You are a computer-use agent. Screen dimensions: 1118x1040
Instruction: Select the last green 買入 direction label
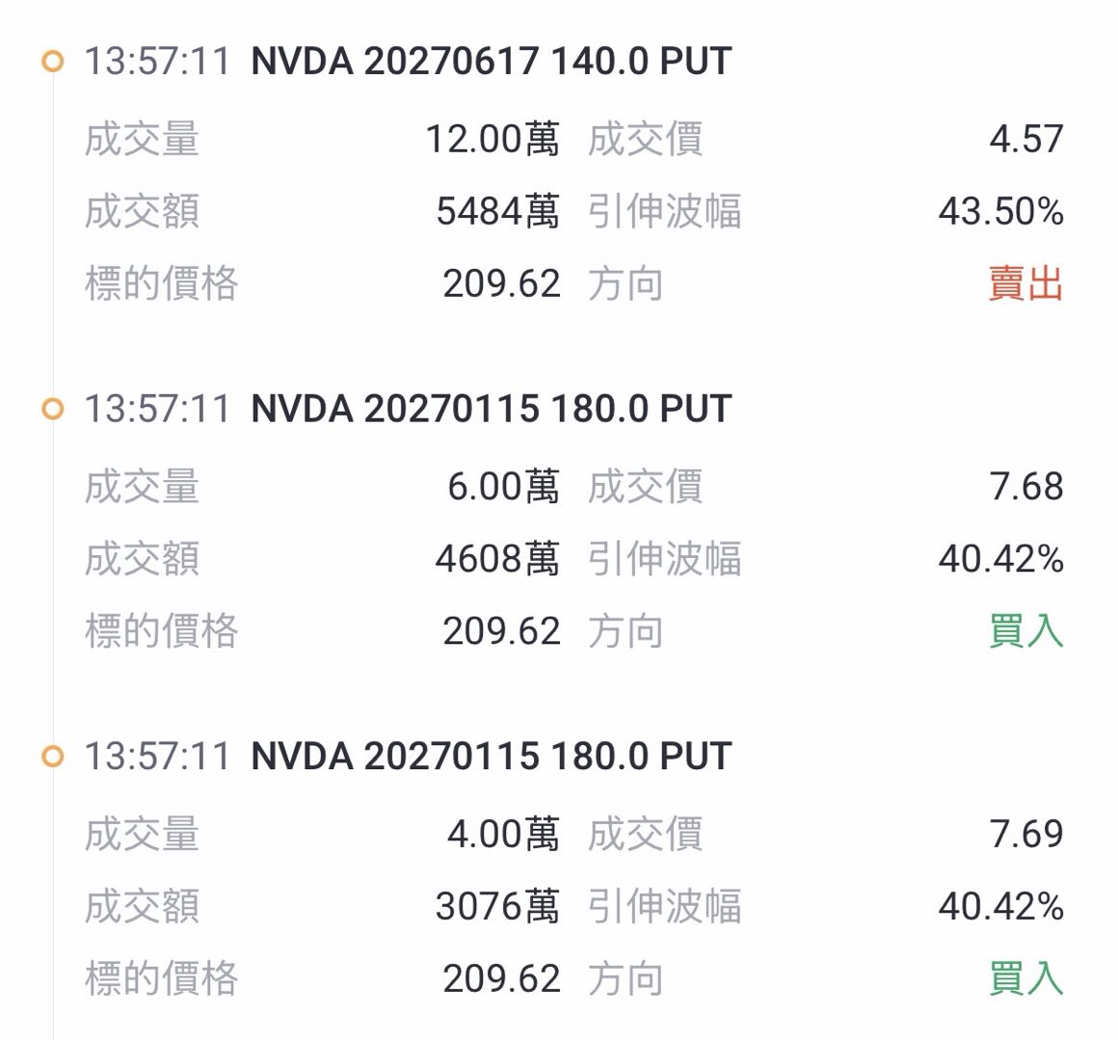pyautogui.click(x=1025, y=978)
